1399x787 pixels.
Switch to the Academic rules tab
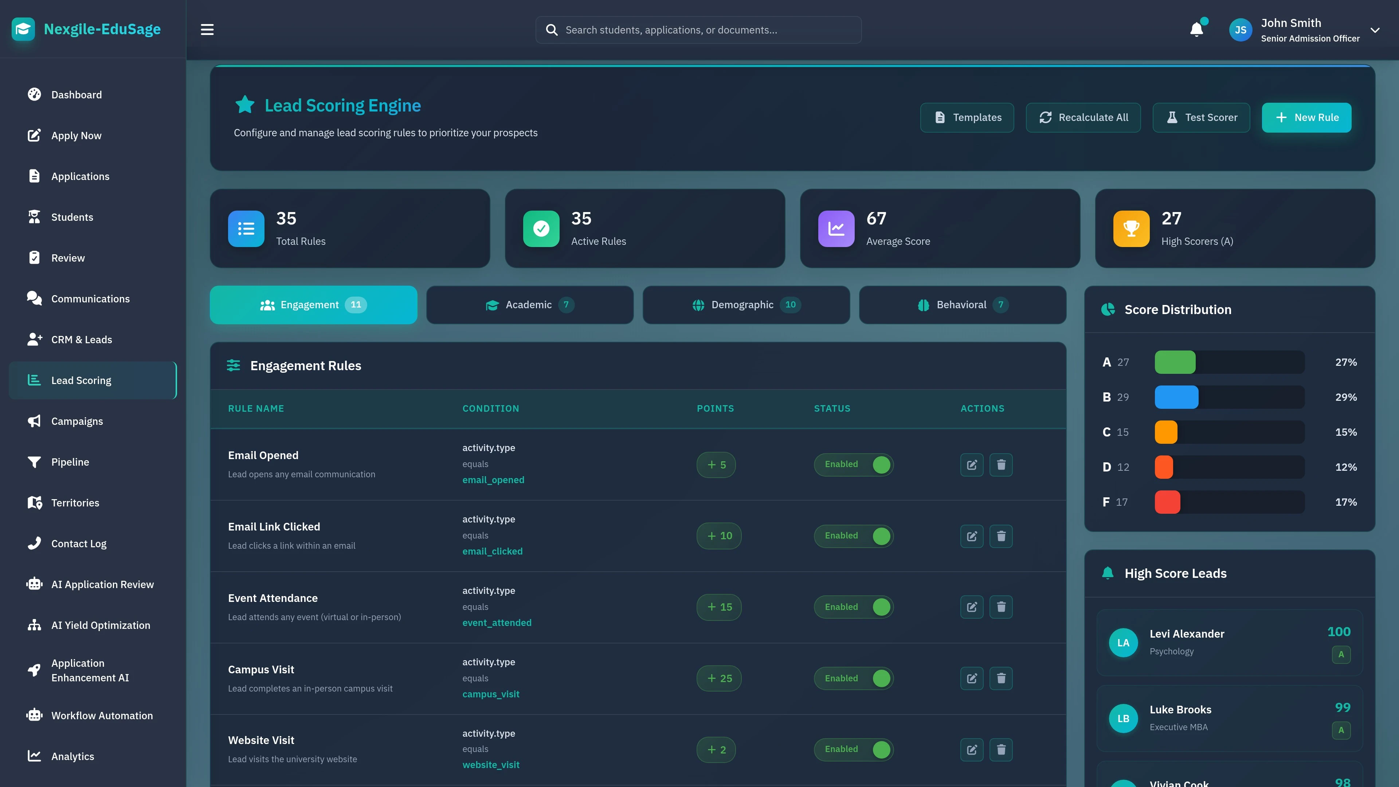coord(529,305)
